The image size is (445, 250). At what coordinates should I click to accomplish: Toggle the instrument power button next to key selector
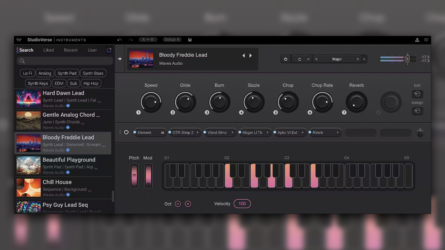click(285, 59)
